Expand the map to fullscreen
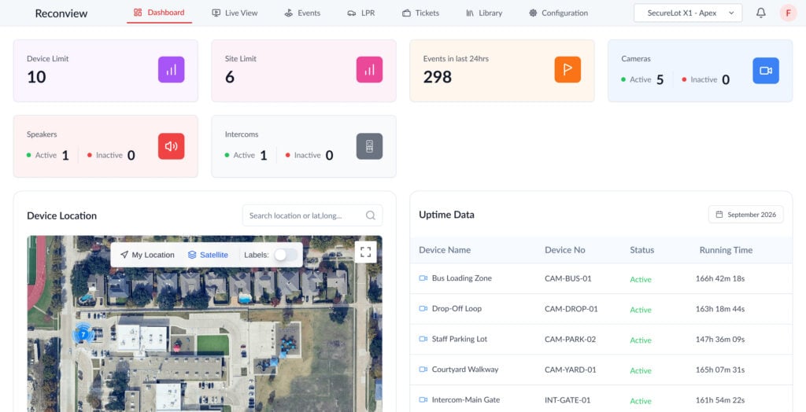 click(x=365, y=252)
